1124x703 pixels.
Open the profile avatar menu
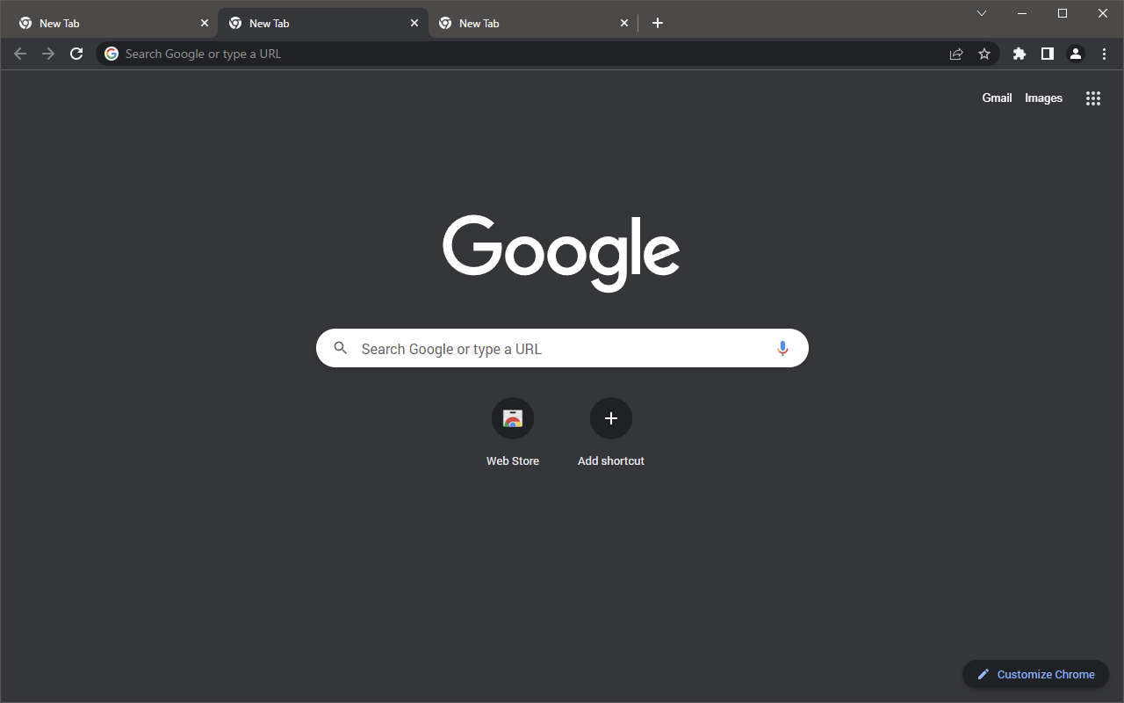click(x=1076, y=54)
